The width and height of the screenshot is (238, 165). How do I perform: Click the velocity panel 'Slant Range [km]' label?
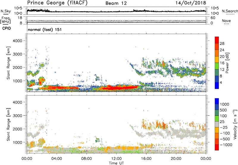point(8,124)
